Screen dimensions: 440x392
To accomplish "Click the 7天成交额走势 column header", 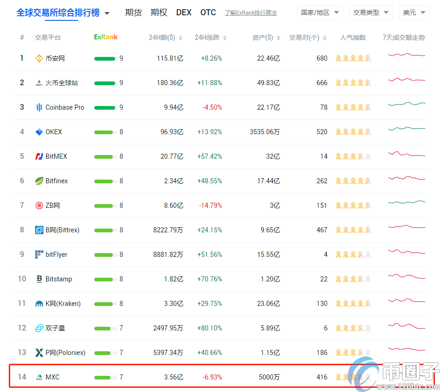I will (404, 37).
